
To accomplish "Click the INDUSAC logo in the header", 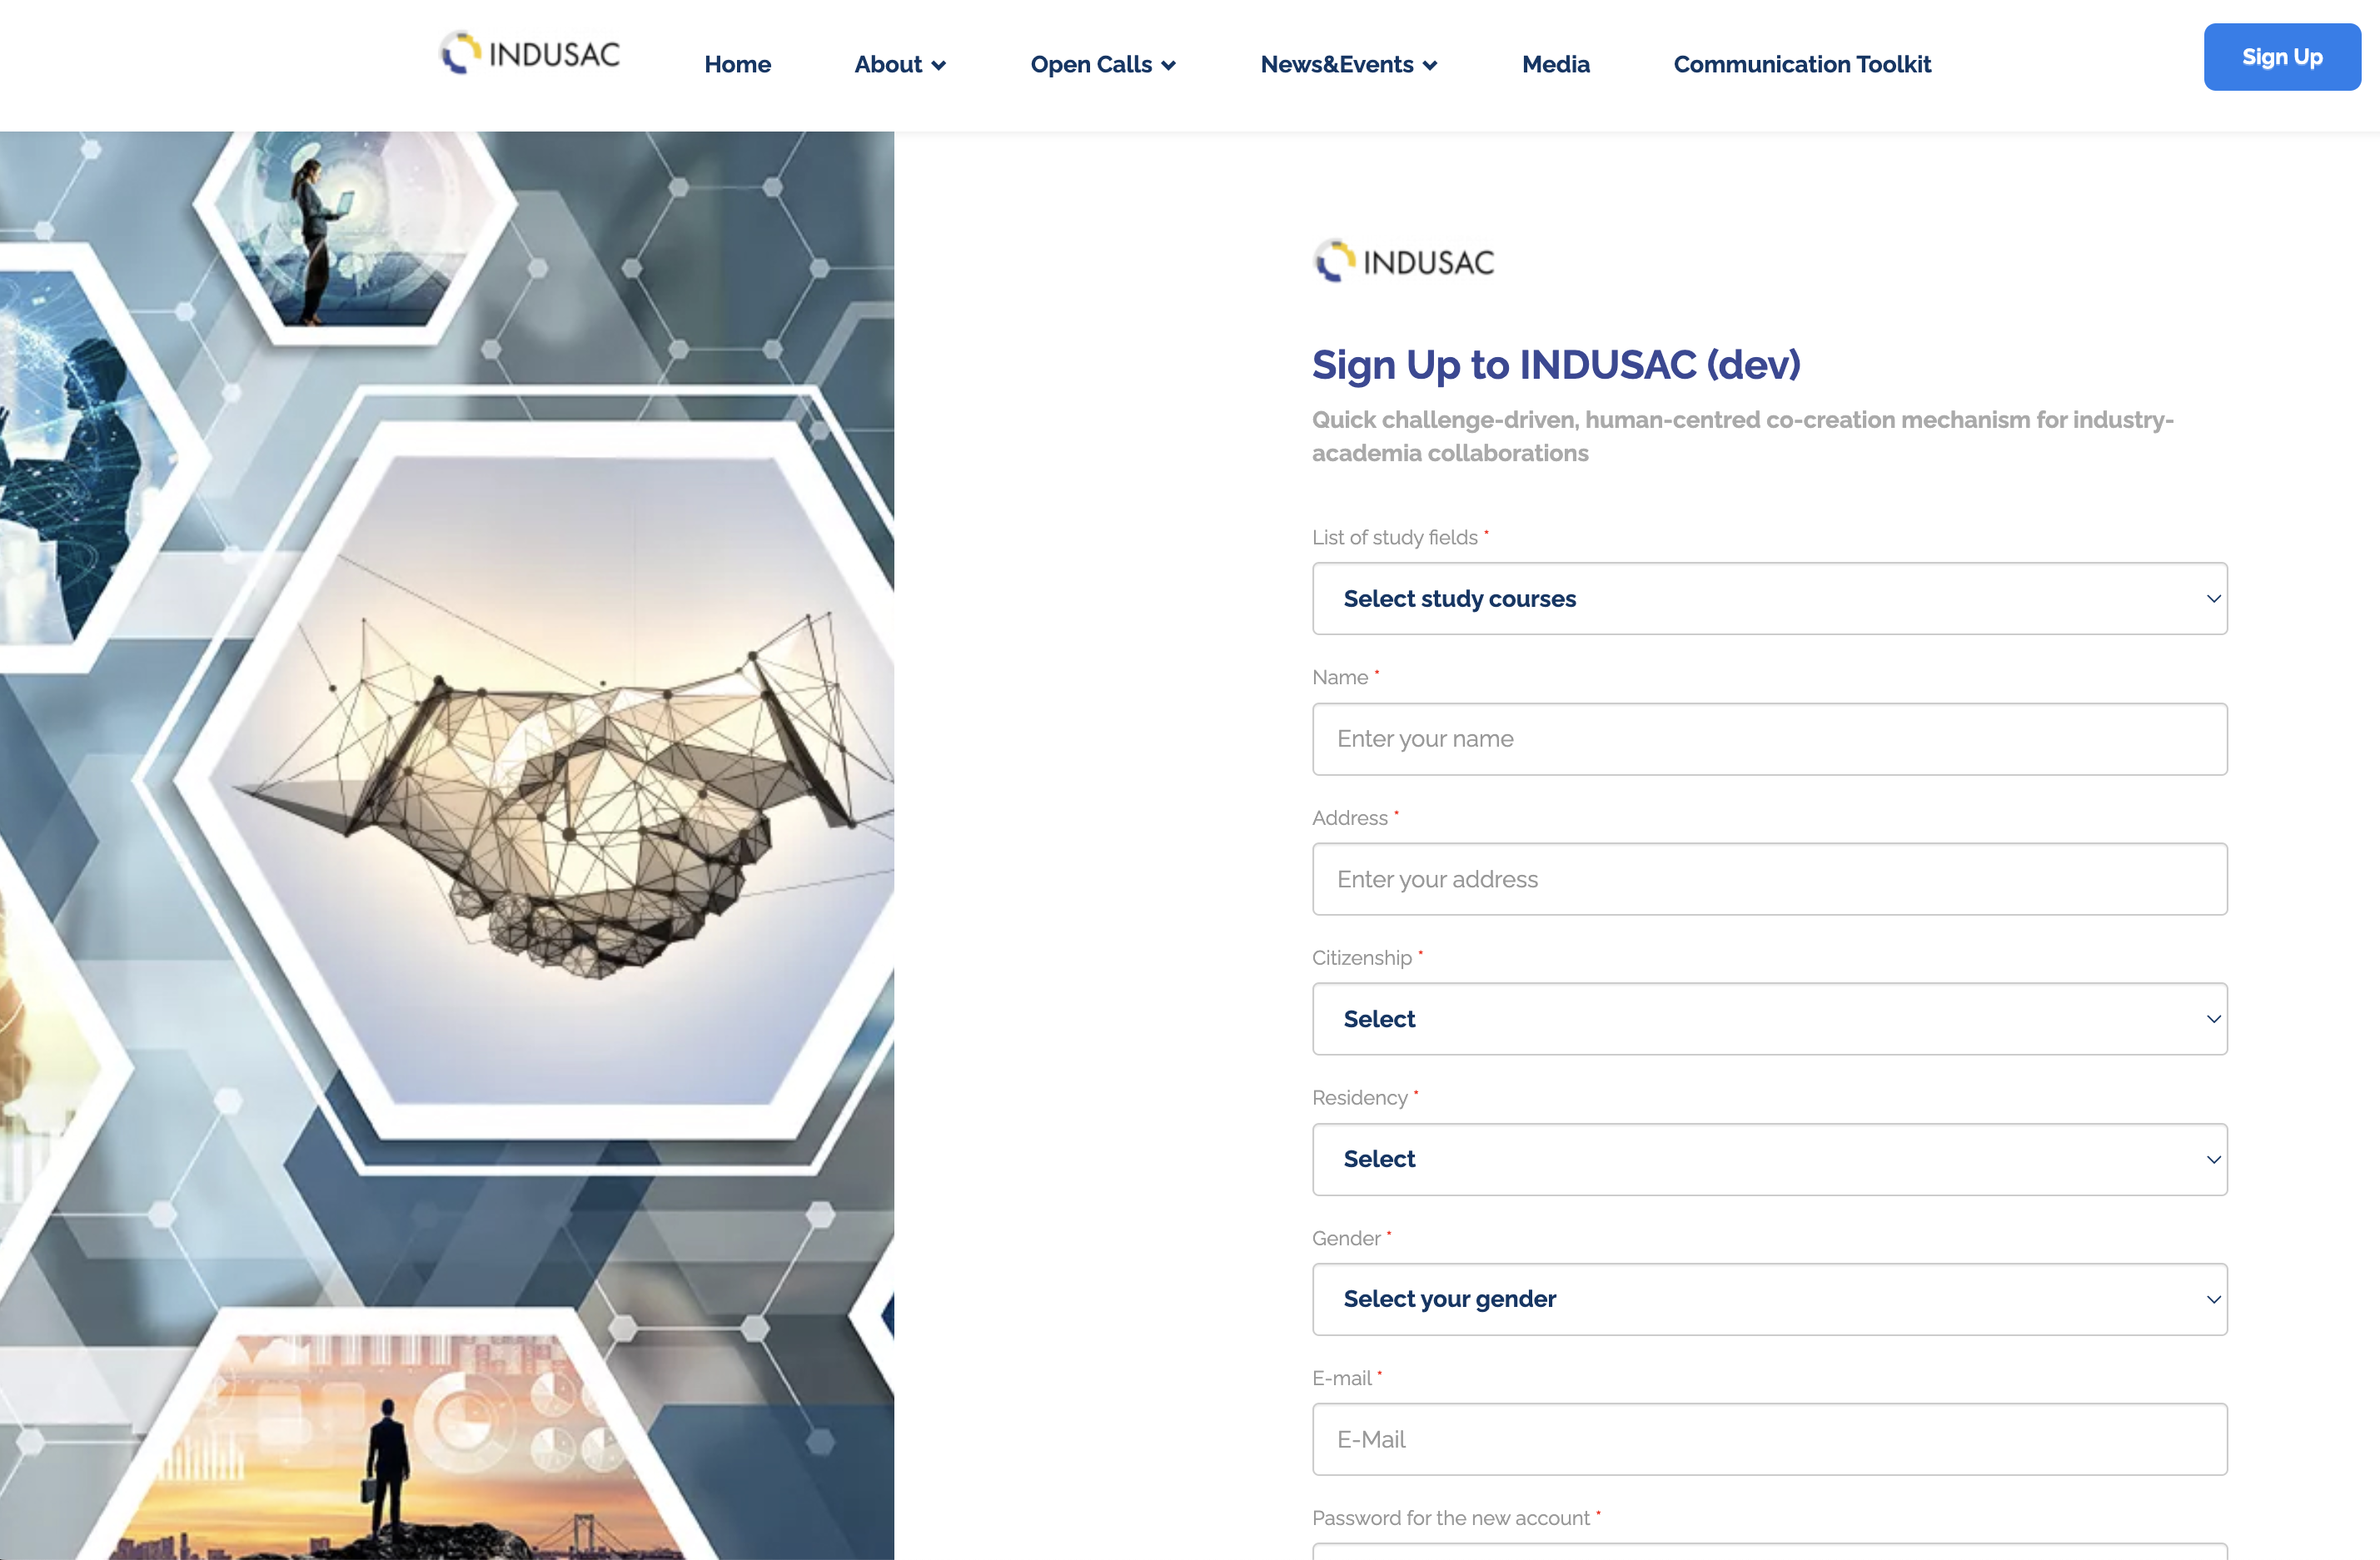I will (x=530, y=54).
